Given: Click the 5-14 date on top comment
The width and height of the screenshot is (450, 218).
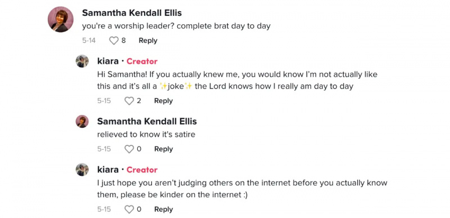Looking at the screenshot, I should [x=89, y=41].
